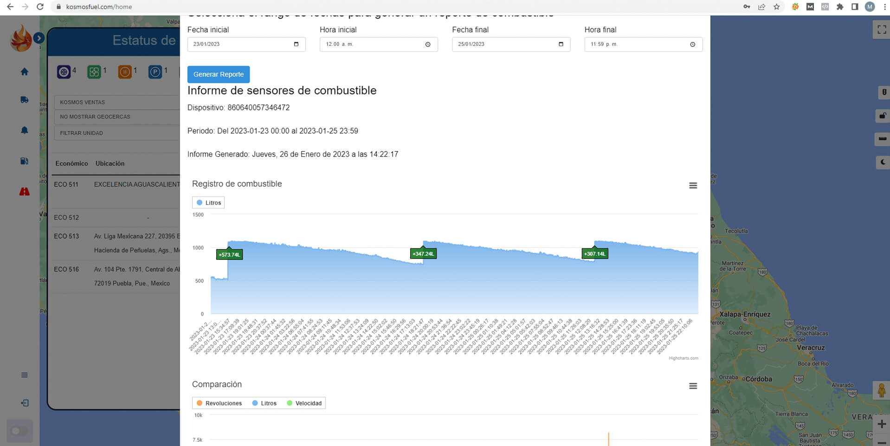Filter by the green status icon
The height and width of the screenshot is (446, 890).
click(x=94, y=72)
